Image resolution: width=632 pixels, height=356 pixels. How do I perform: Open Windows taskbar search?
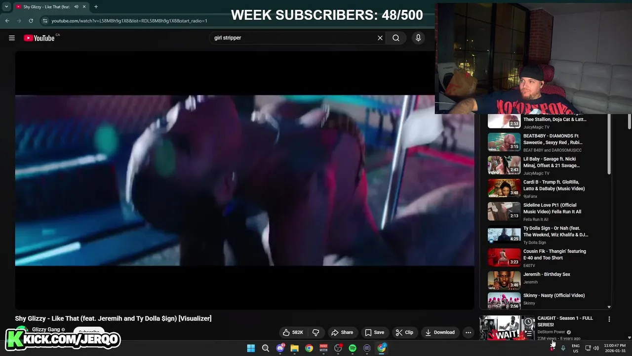click(265, 348)
